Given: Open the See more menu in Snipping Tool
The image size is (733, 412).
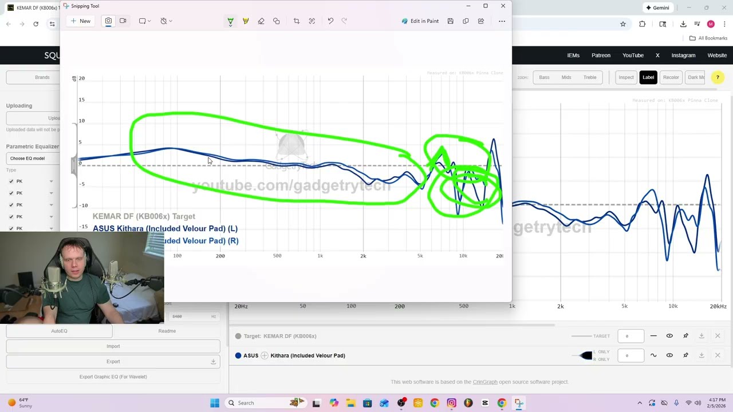Looking at the screenshot, I should 502,21.
